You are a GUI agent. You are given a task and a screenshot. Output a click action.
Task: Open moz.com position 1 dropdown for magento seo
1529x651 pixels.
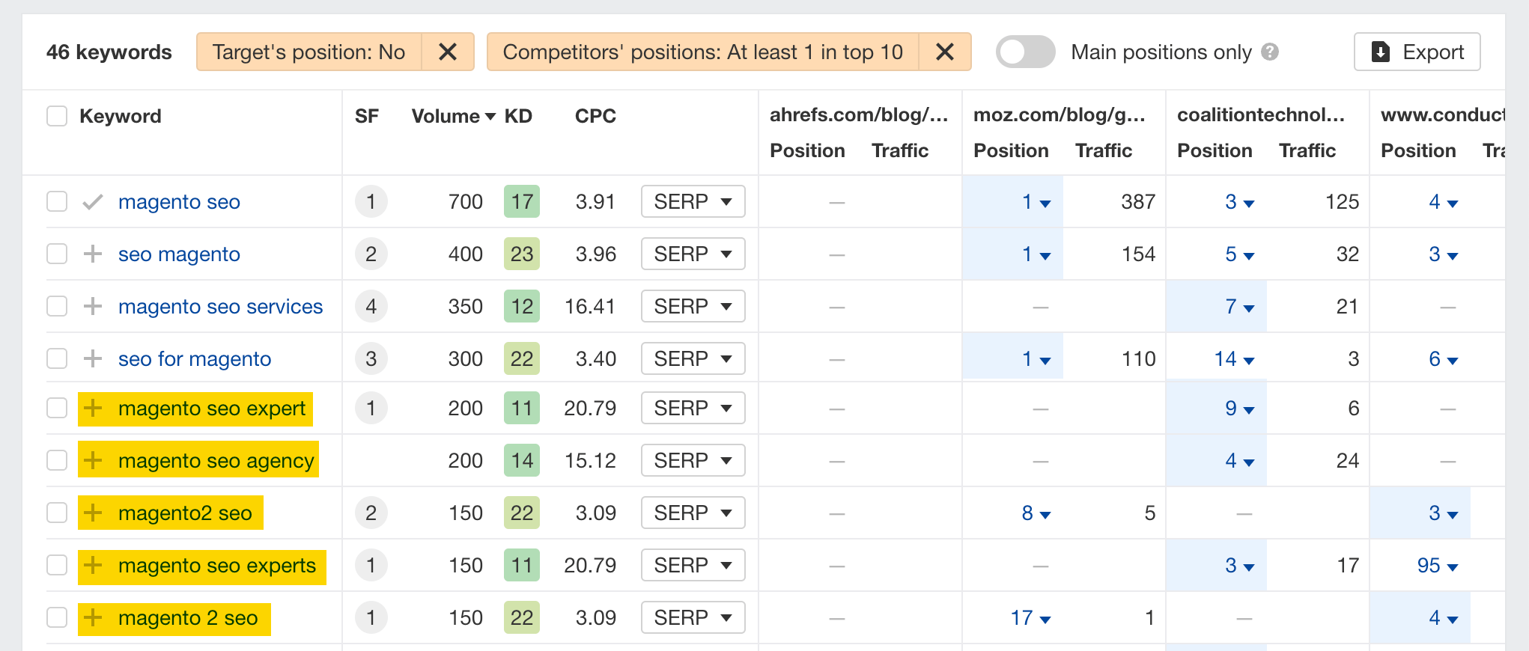coord(1036,201)
